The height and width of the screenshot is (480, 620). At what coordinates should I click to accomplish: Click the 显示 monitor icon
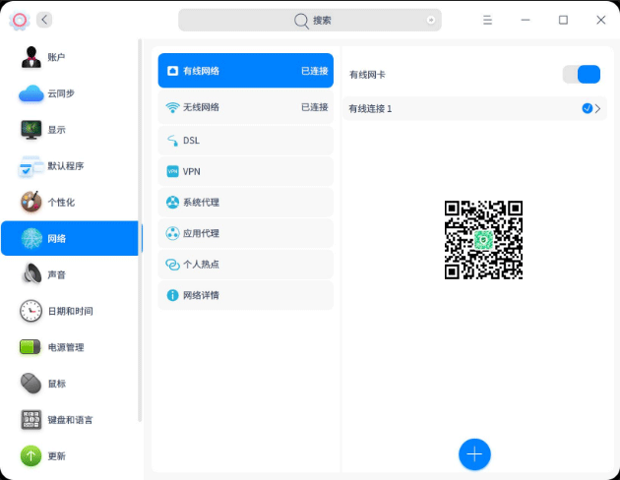tap(31, 130)
